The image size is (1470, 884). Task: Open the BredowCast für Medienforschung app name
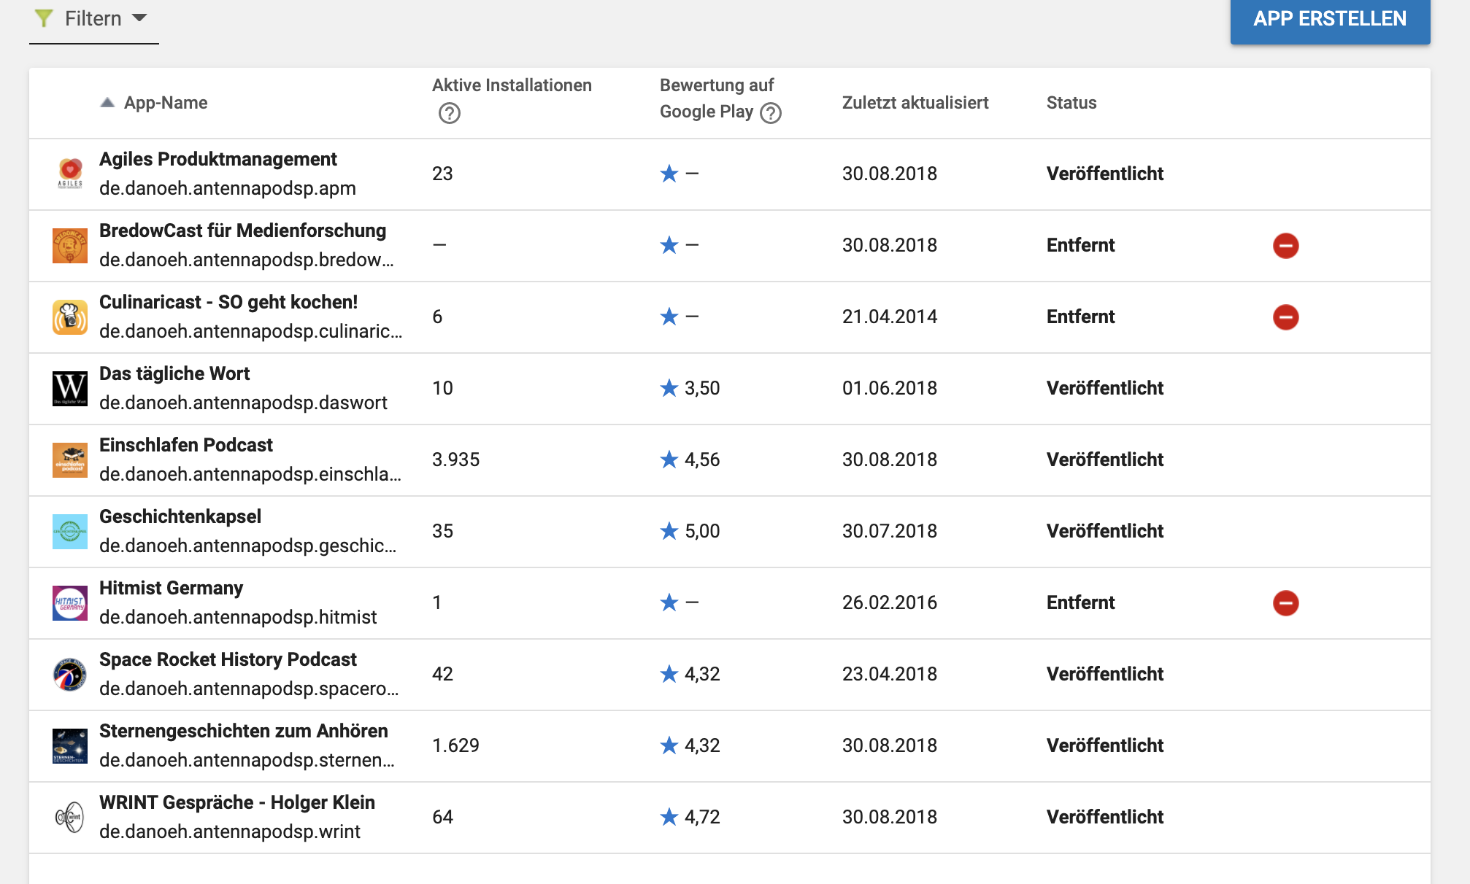click(243, 230)
